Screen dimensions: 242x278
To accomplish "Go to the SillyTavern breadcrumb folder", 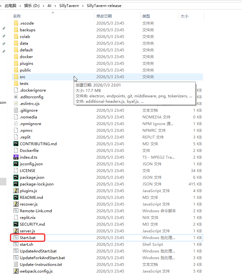I will point(69,6).
